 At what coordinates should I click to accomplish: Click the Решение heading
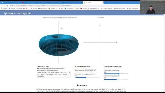point(82,86)
